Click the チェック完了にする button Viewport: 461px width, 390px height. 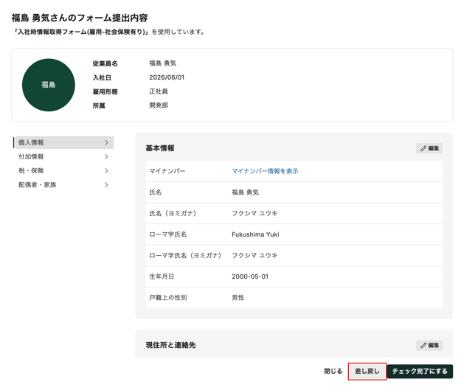(420, 371)
